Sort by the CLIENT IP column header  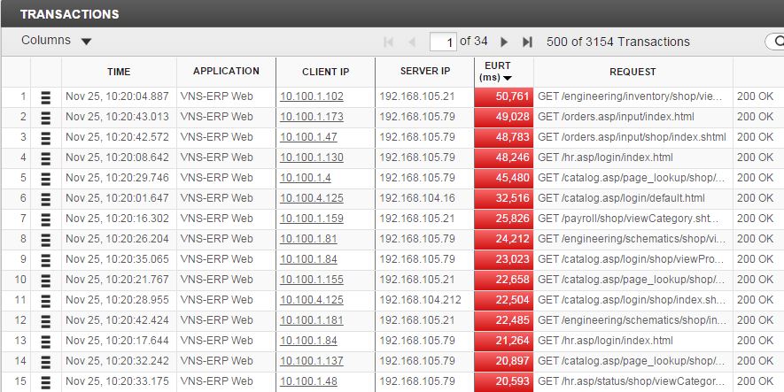325,72
